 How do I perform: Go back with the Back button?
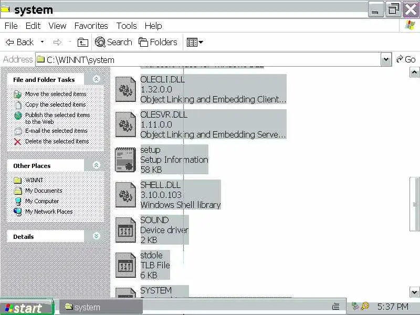coord(20,42)
